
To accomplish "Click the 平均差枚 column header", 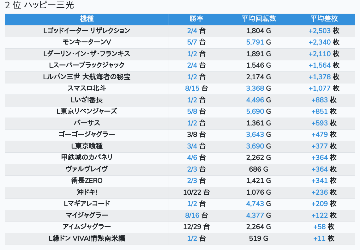I will [324, 19].
